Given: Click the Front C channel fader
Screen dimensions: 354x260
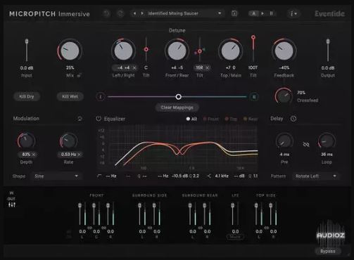Looking at the screenshot, I should click(94, 205).
